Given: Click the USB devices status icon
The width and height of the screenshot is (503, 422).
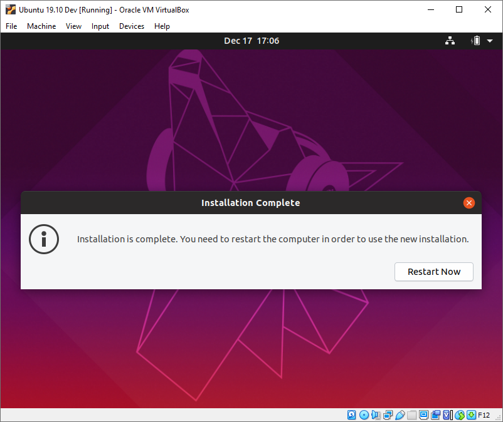Looking at the screenshot, I should [x=400, y=415].
